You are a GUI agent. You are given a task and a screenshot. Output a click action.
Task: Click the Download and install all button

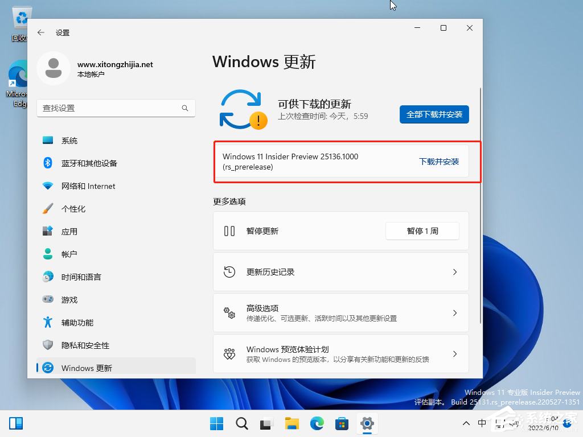click(x=434, y=114)
